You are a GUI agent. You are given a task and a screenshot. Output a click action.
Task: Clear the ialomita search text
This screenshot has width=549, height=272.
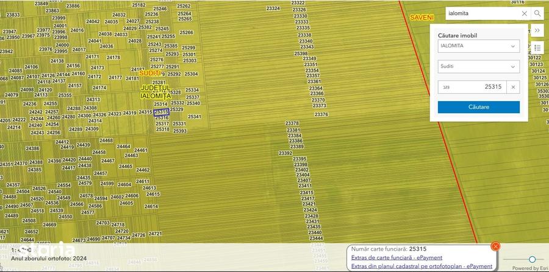524,13
